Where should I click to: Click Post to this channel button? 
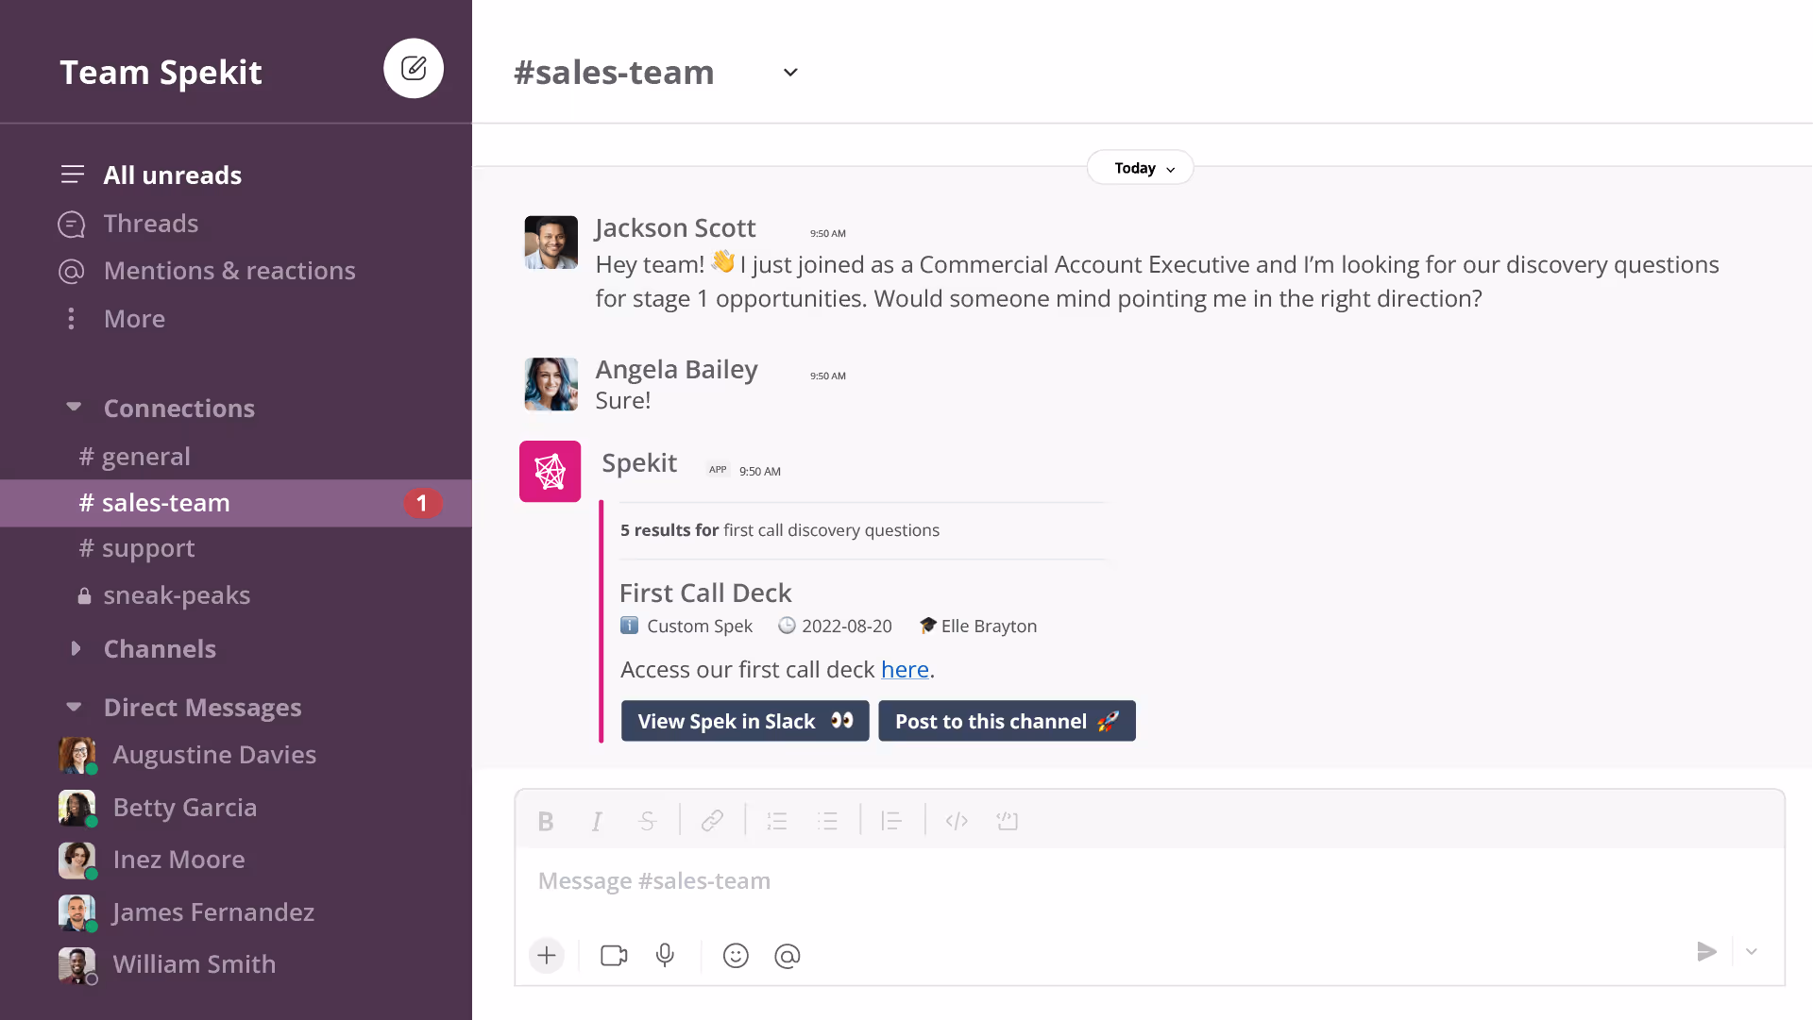[x=1007, y=721]
